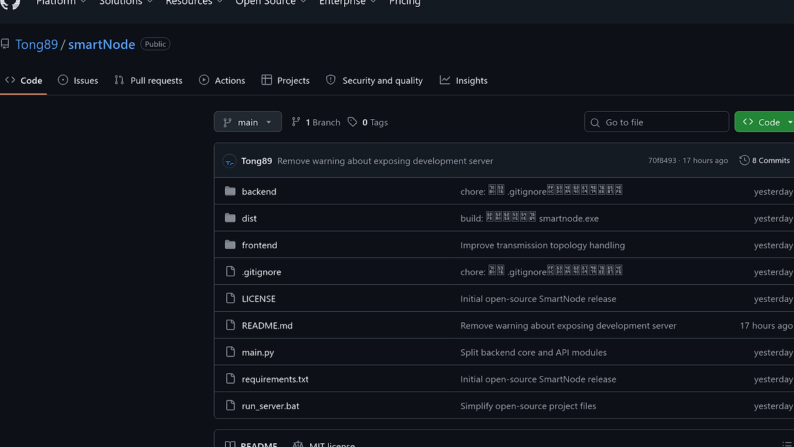Image resolution: width=794 pixels, height=447 pixels.
Task: Expand the Open Source navigation menu
Action: [x=270, y=2]
